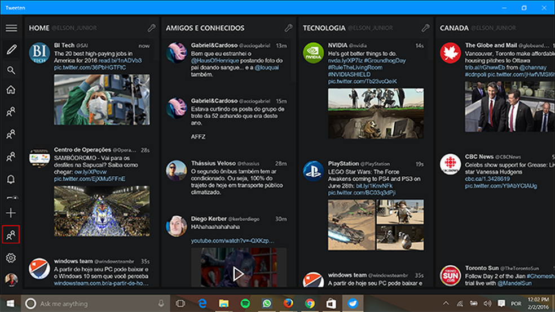Open Diego Kerber's profile avatar

(x=177, y=226)
